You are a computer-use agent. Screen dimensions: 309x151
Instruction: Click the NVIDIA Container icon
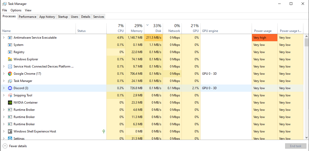10,102
